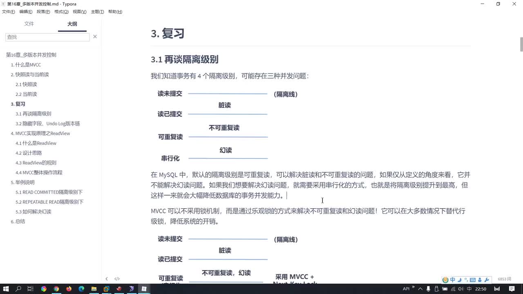
Task: Expand hidden system tray icons chevron
Action: coord(421,289)
